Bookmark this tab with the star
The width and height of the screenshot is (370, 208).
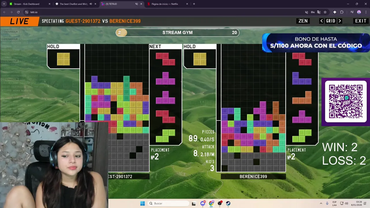coord(325,12)
